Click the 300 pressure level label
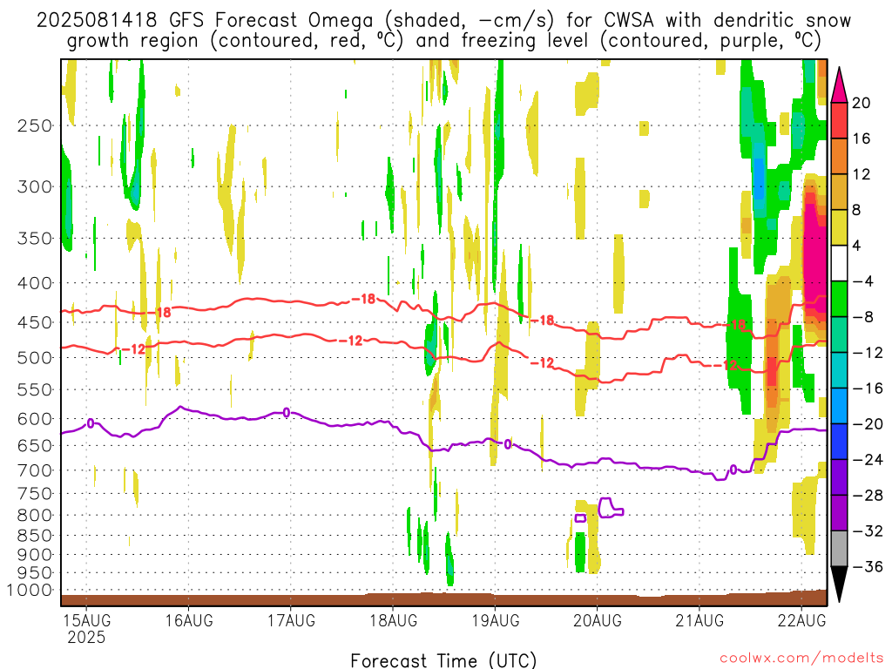 tap(35, 186)
